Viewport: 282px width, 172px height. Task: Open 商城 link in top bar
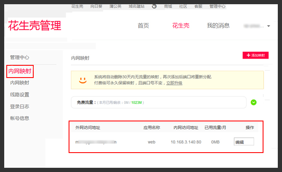(168, 6)
